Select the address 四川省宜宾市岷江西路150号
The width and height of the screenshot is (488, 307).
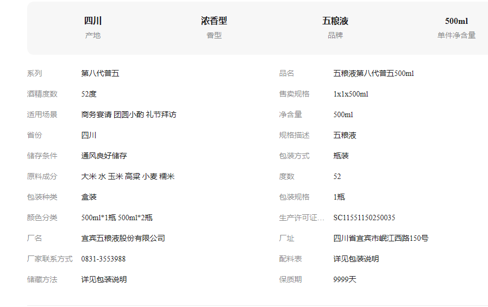[380, 238]
